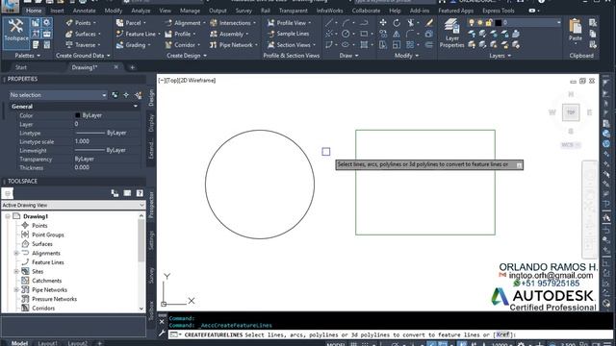The image size is (616, 346).
Task: Expand the Pipe Networks tree node
Action: (x=16, y=290)
